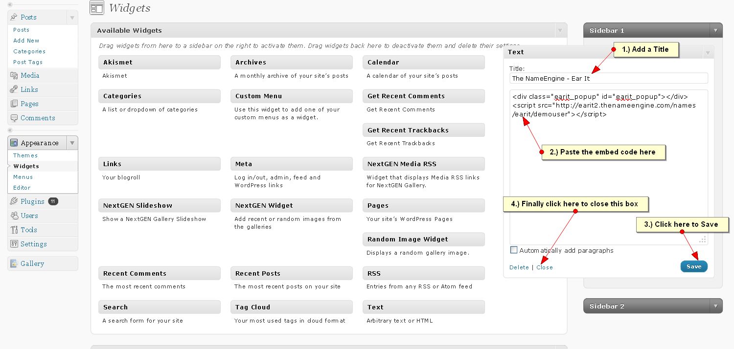The height and width of the screenshot is (349, 734).
Task: Select the Akismet widget
Action: point(160,63)
